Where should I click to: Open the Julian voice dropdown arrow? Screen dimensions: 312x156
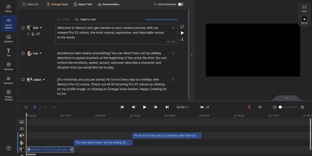(44, 80)
